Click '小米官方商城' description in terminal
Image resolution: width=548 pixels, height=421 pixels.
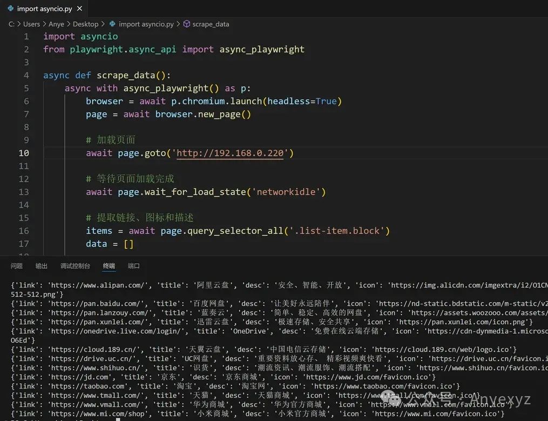302,413
